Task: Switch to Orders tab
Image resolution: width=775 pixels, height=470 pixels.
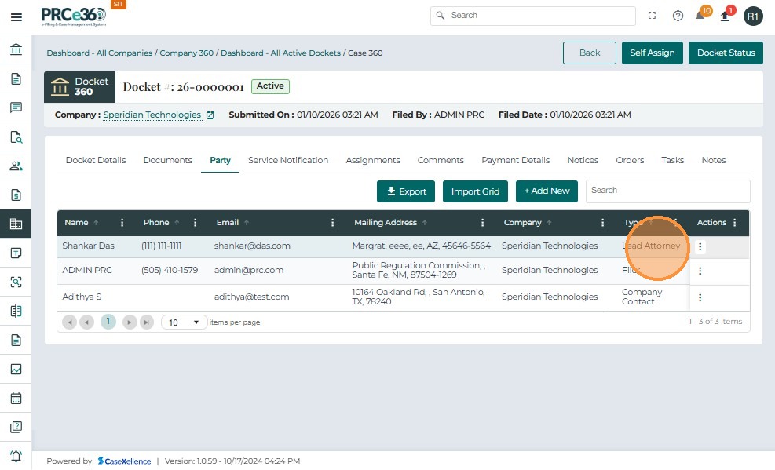Action: click(630, 160)
